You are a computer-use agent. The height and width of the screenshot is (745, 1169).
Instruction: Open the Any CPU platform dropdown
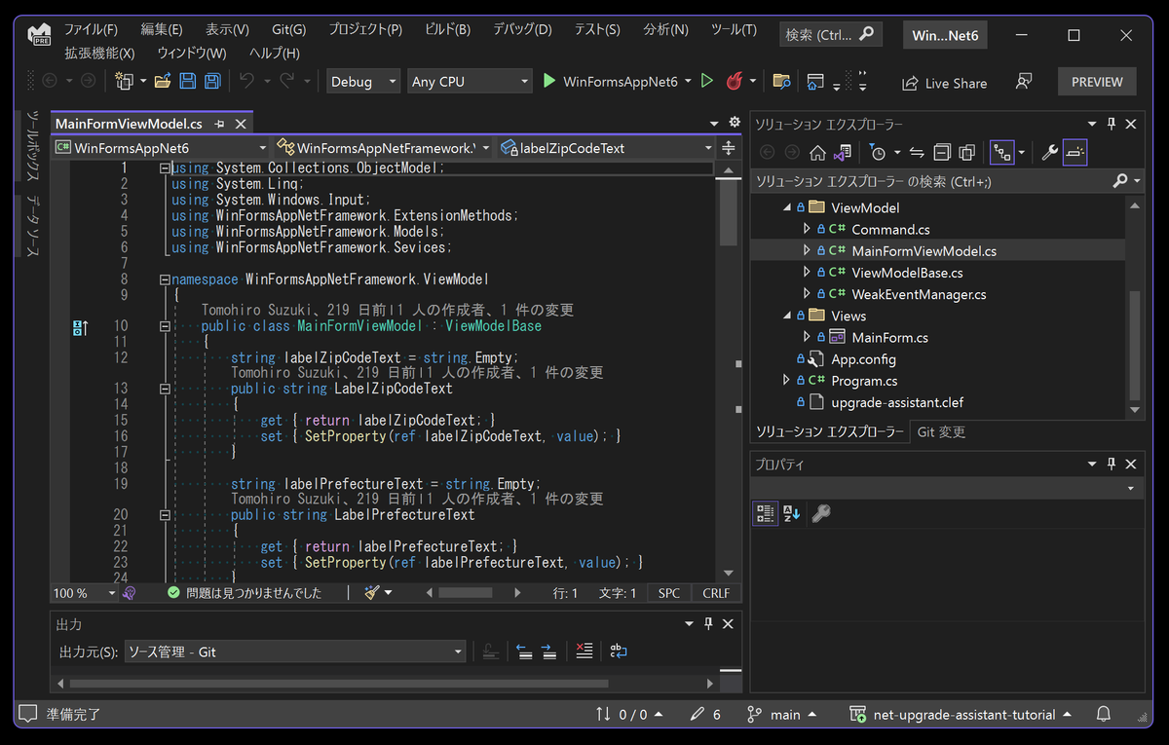[x=470, y=82]
